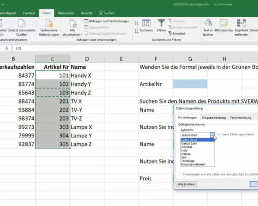Viewport: 258px width, 206px height.
Task: Click the Alle aktualisieren icon
Action: tap(72, 23)
